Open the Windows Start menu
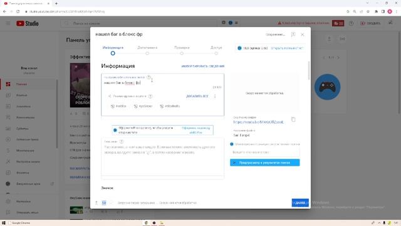401x226 pixels. pyautogui.click(x=4, y=223)
